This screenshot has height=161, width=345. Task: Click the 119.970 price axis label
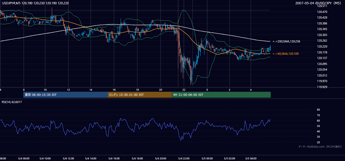(322, 81)
